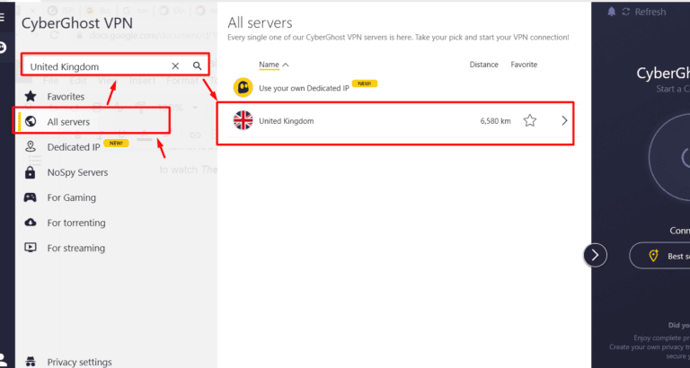This screenshot has height=368, width=690.
Task: Click the NoSpy Servers lock icon
Action: pos(31,172)
